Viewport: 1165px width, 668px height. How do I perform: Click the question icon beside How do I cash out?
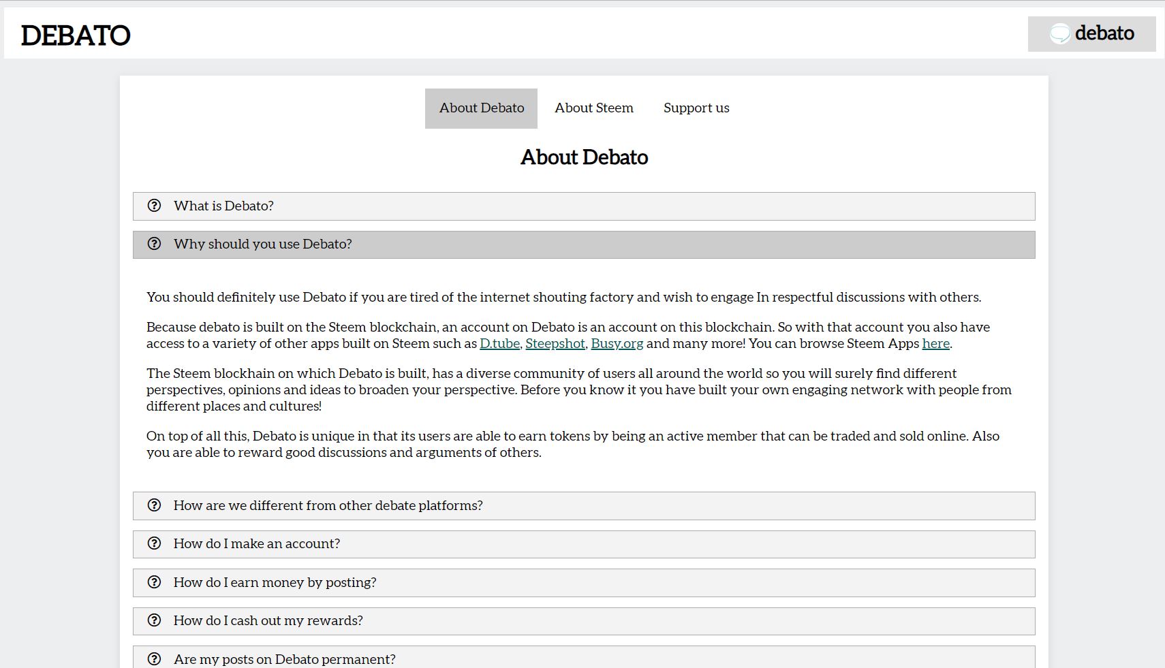click(155, 620)
